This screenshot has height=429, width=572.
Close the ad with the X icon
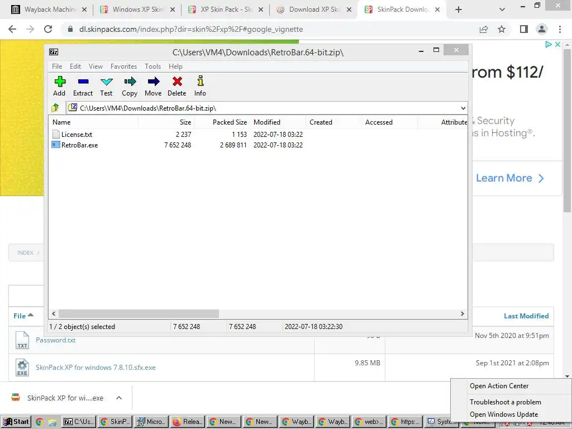click(x=557, y=44)
